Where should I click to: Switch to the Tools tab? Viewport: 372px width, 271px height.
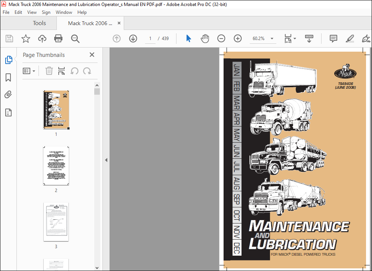(39, 23)
